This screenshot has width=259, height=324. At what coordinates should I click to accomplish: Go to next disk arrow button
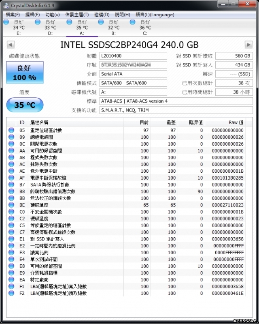(248, 45)
